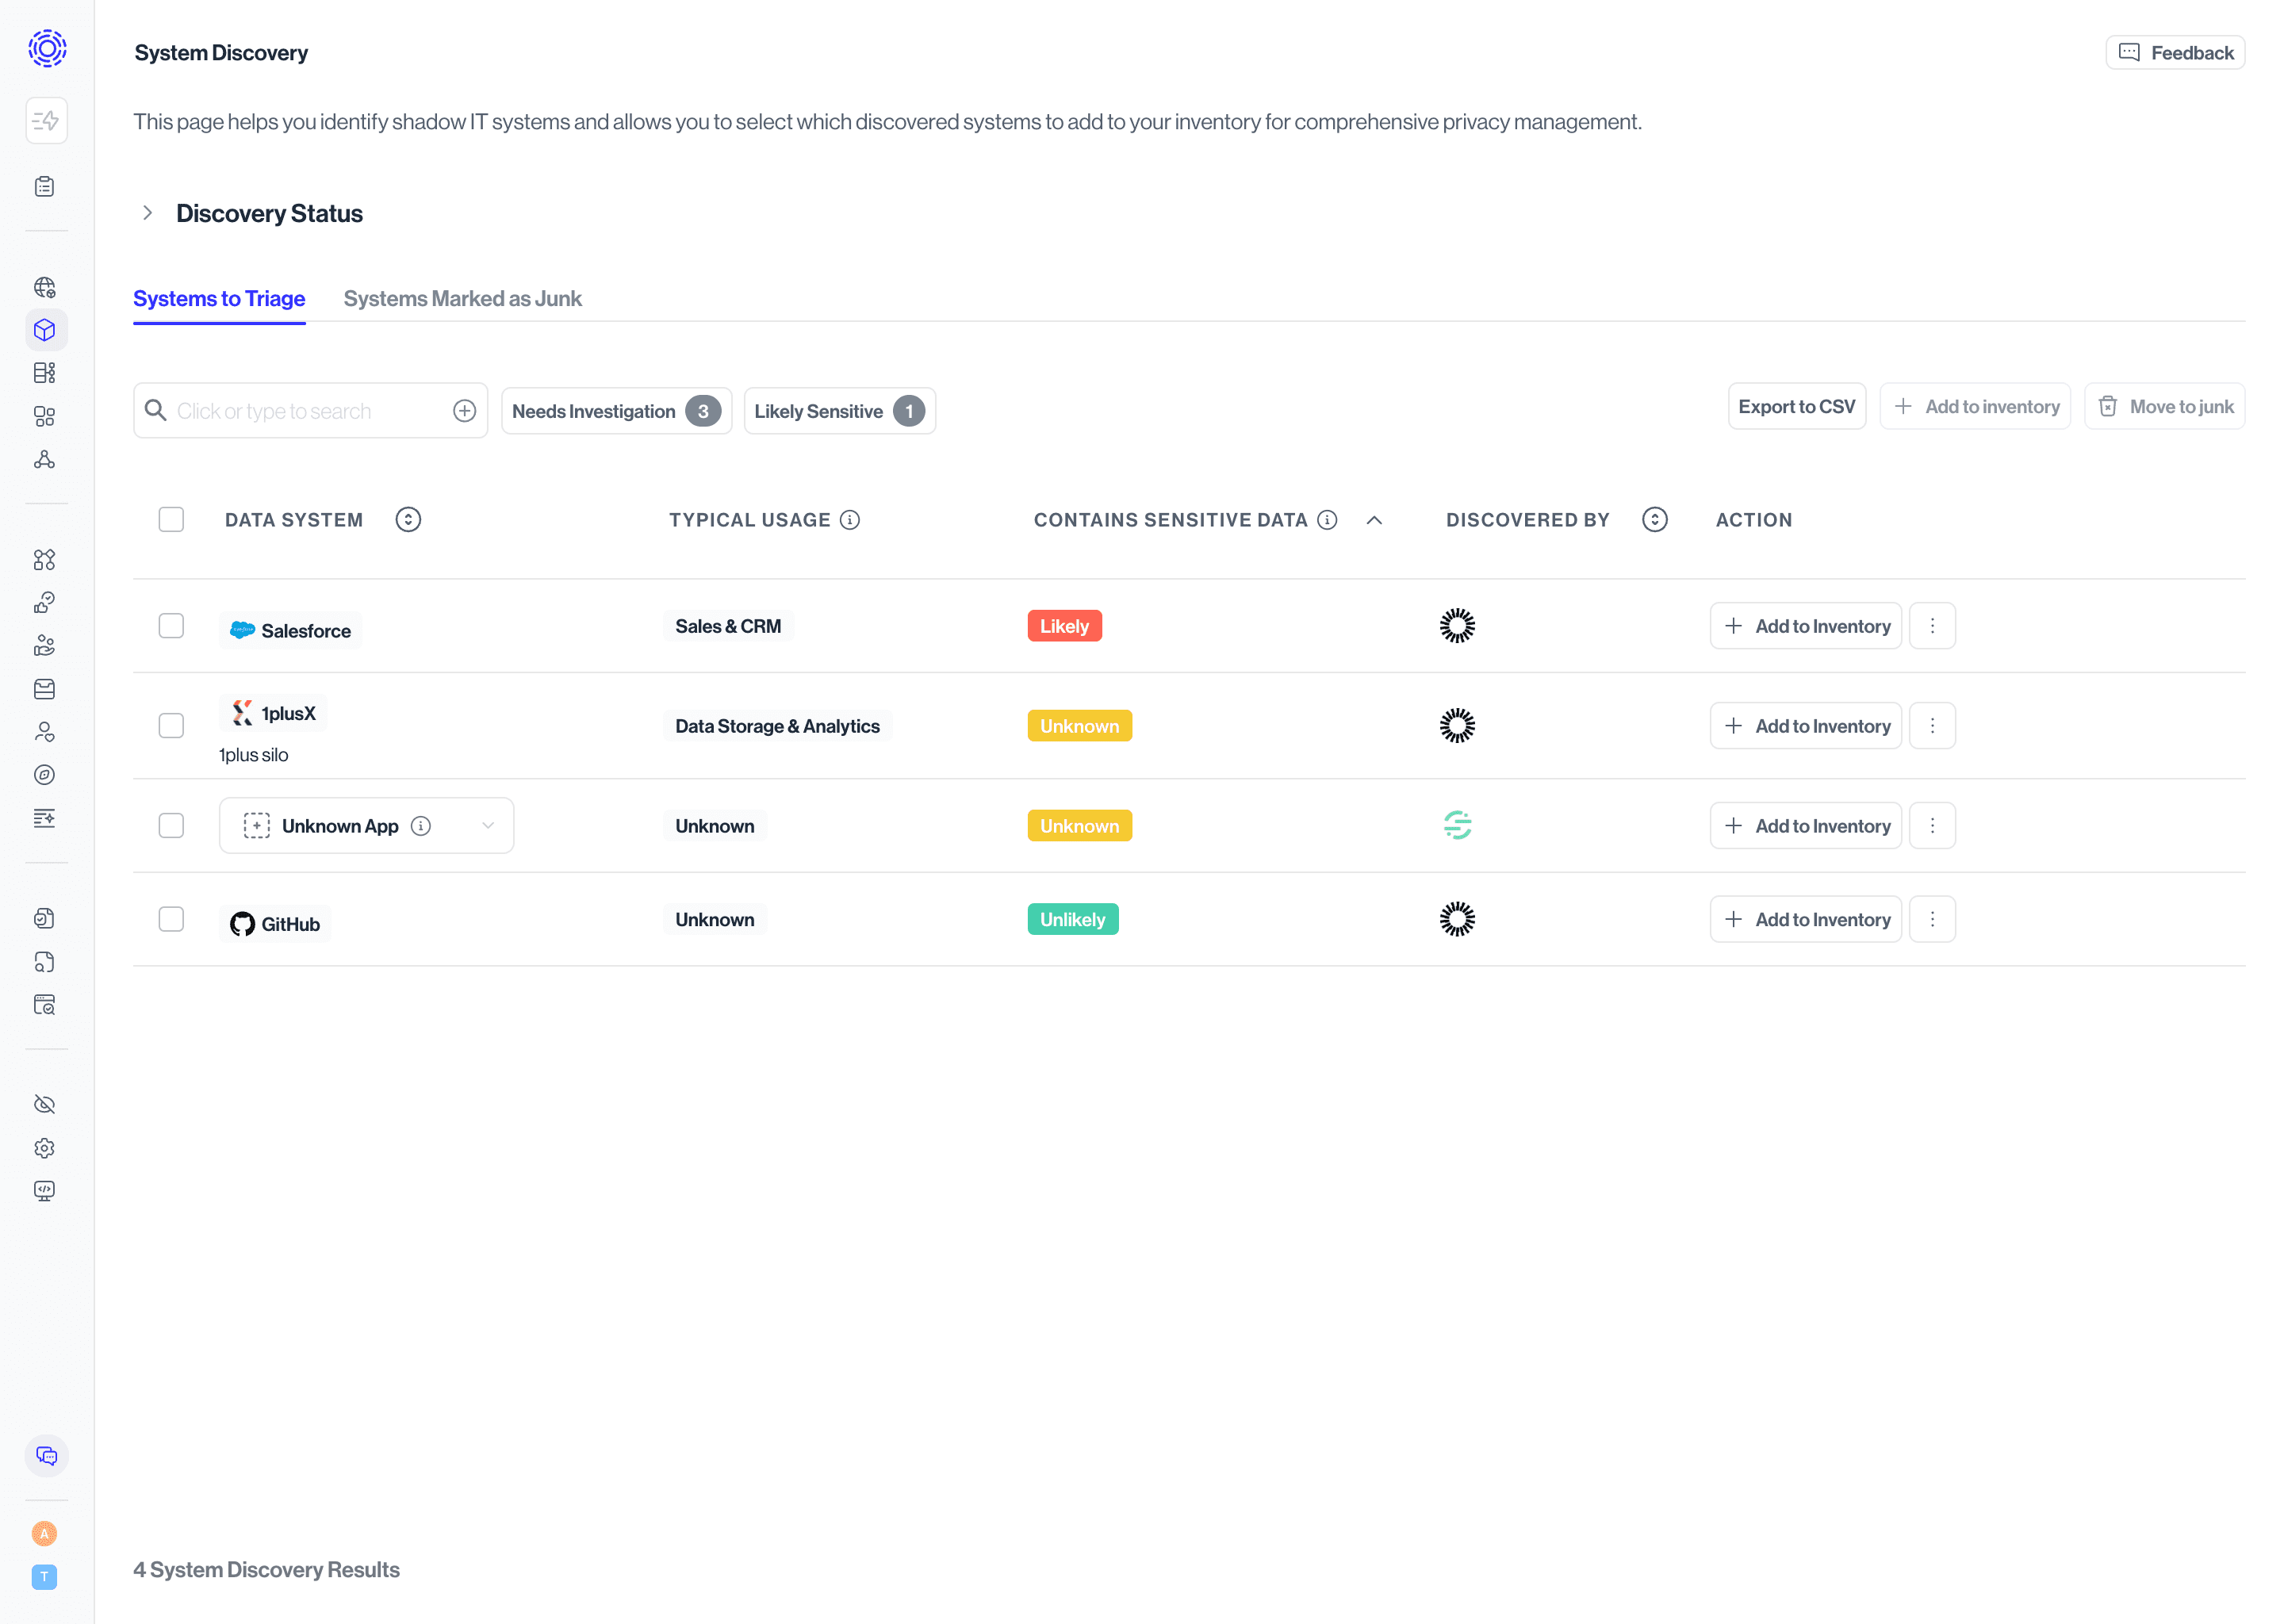
Task: Click the info icon next to Typical Usage
Action: point(850,520)
